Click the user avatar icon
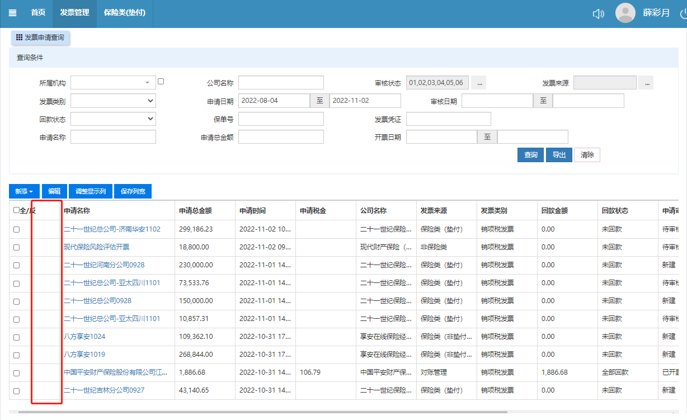The width and height of the screenshot is (687, 420). [625, 13]
